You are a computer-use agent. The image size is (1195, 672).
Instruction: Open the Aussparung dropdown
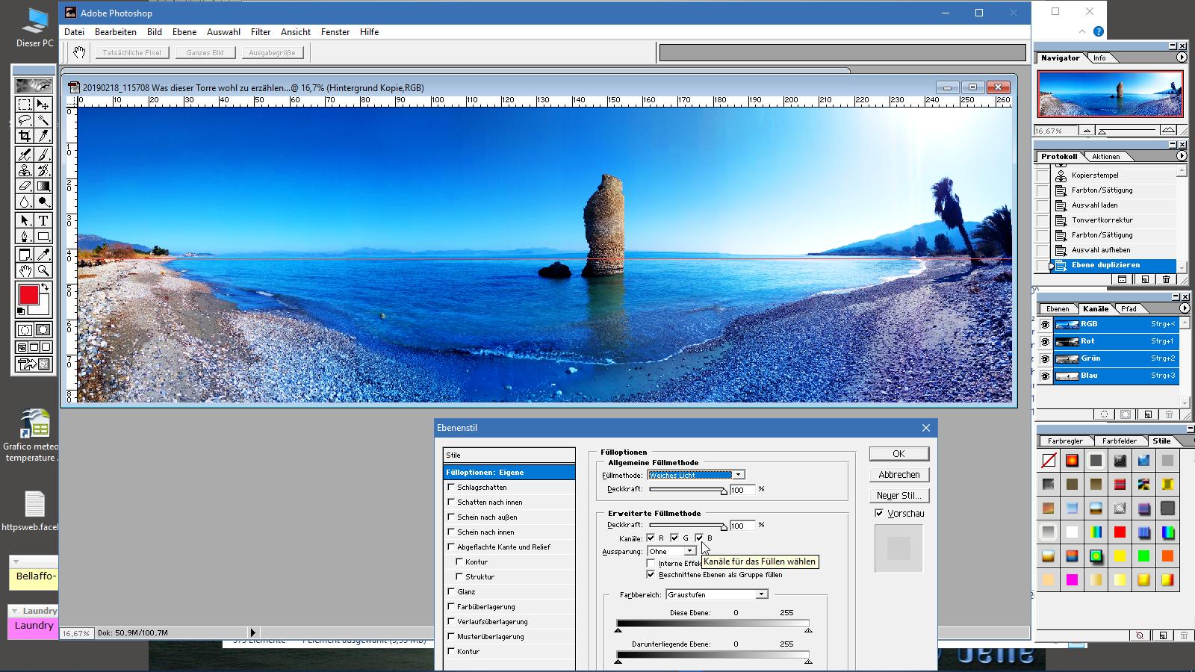click(x=689, y=551)
